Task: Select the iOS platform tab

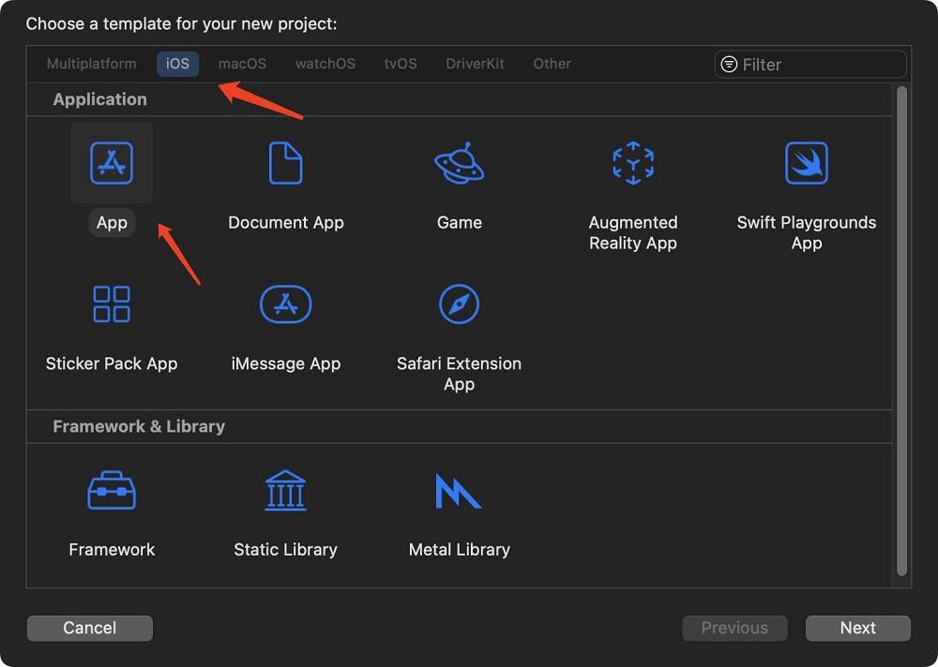Action: coord(177,64)
